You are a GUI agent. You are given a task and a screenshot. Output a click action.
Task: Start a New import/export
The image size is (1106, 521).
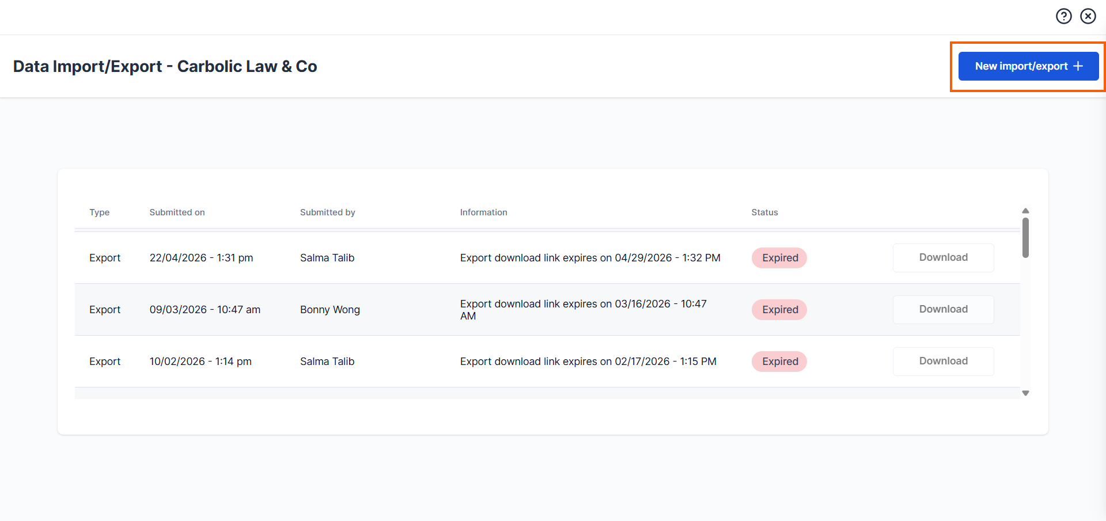click(1028, 66)
